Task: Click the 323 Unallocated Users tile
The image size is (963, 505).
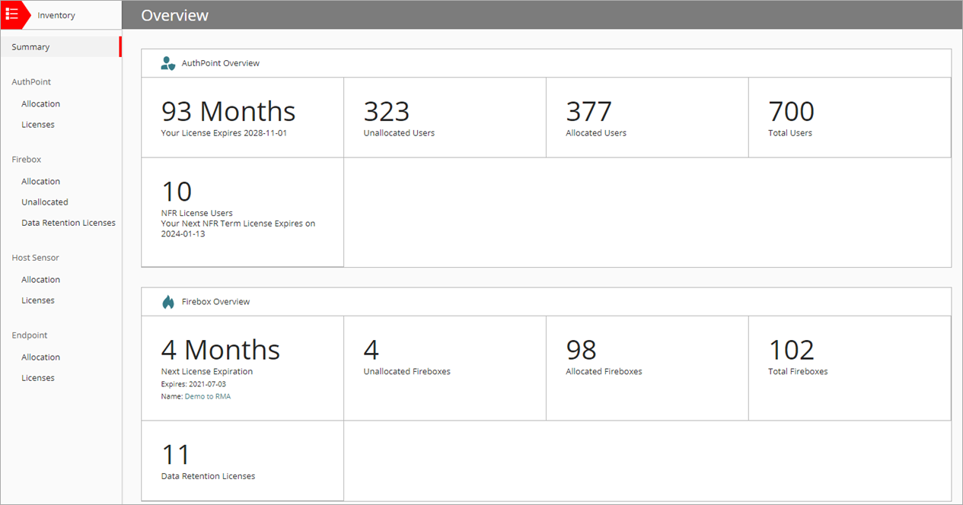Action: coord(445,118)
